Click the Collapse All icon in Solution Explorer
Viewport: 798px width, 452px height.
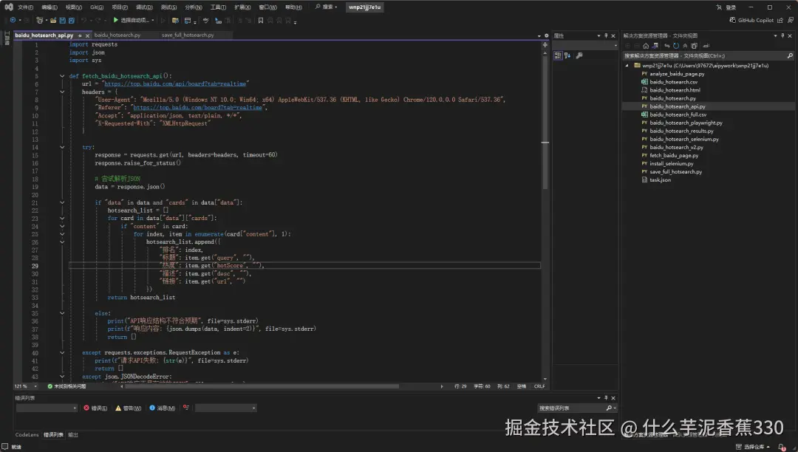pos(685,46)
